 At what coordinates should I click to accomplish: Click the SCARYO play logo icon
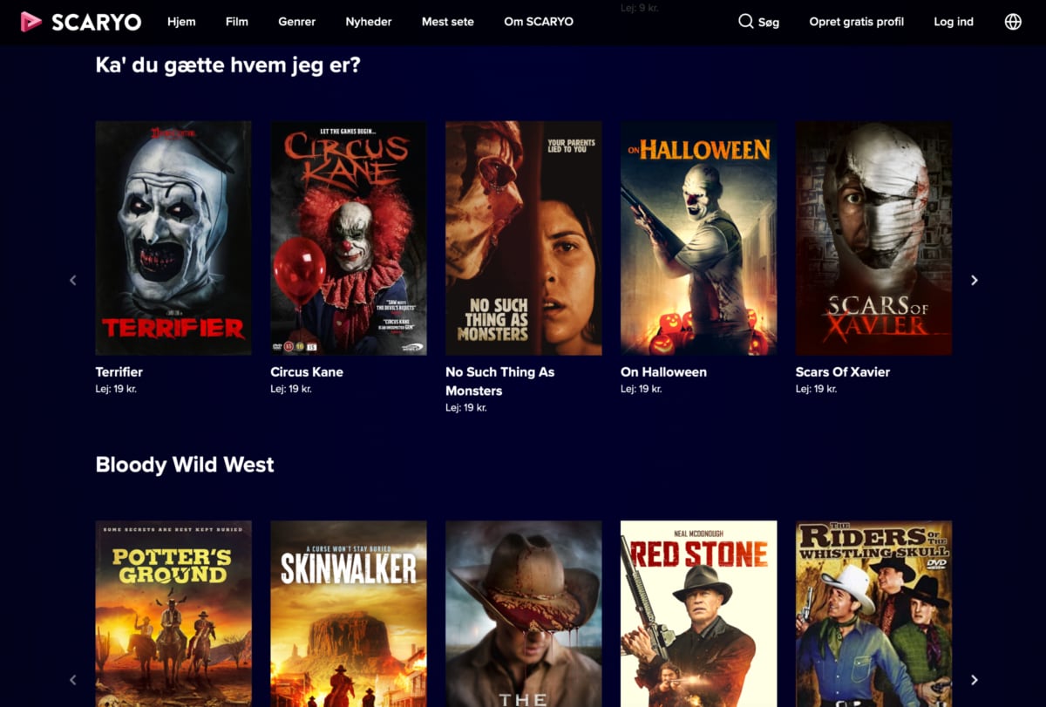[x=31, y=22]
